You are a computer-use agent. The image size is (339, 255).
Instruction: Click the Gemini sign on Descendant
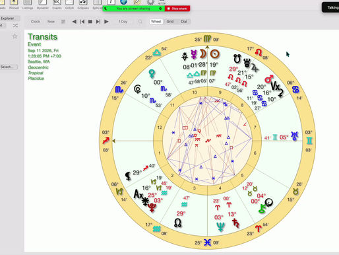309,141
